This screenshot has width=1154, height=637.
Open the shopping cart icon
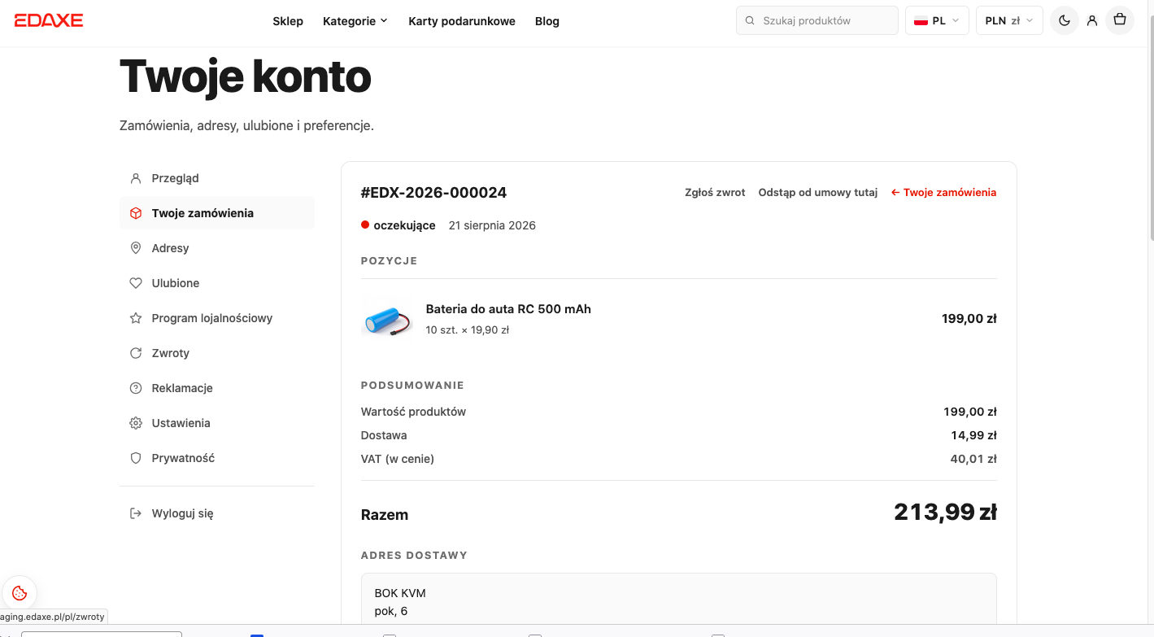tap(1120, 20)
